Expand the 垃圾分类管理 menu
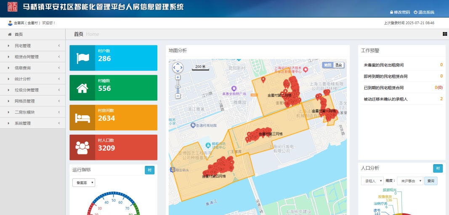449x215 pixels. click(33, 90)
